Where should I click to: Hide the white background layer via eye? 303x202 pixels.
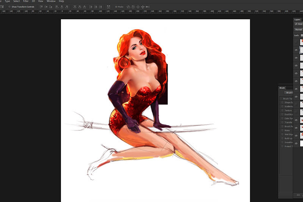coord(296,143)
